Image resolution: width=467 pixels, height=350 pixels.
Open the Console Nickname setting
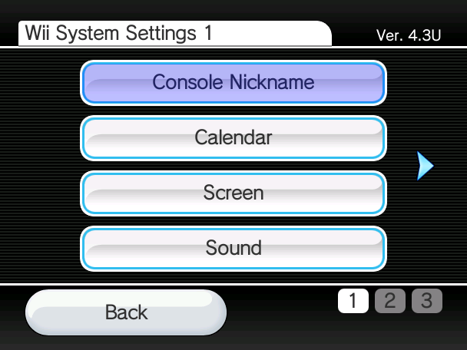(233, 83)
